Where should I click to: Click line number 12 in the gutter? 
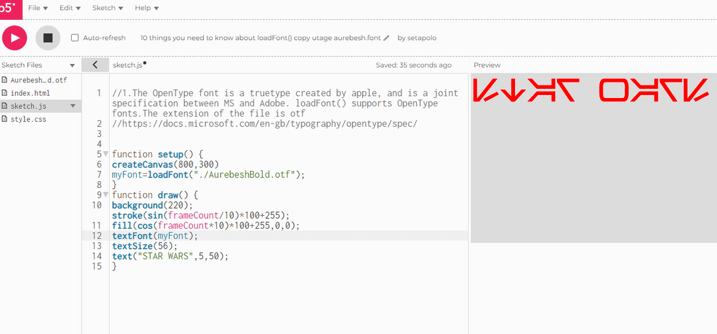[x=97, y=236]
